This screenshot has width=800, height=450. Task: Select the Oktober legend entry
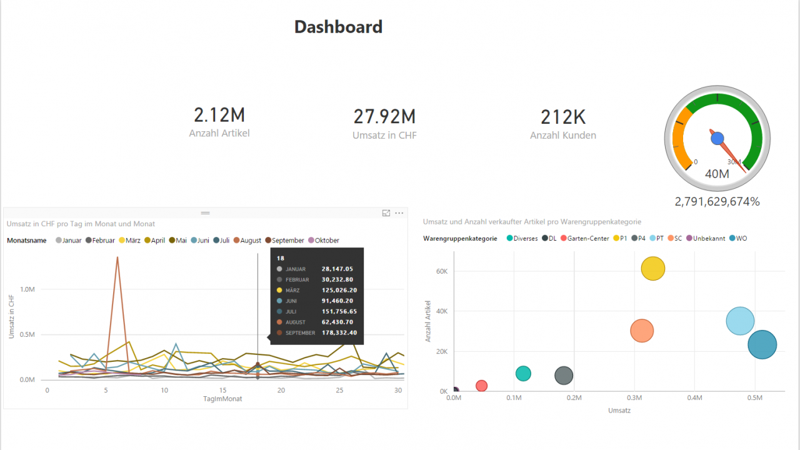[x=324, y=240]
